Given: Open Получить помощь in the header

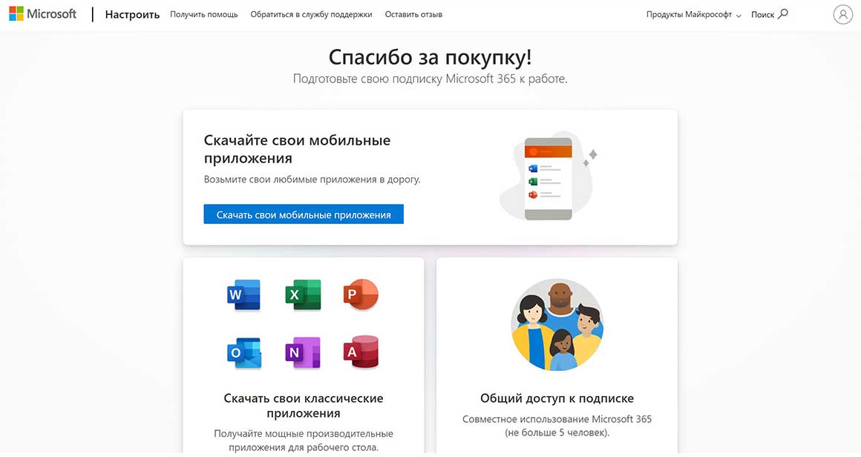Looking at the screenshot, I should click(203, 14).
